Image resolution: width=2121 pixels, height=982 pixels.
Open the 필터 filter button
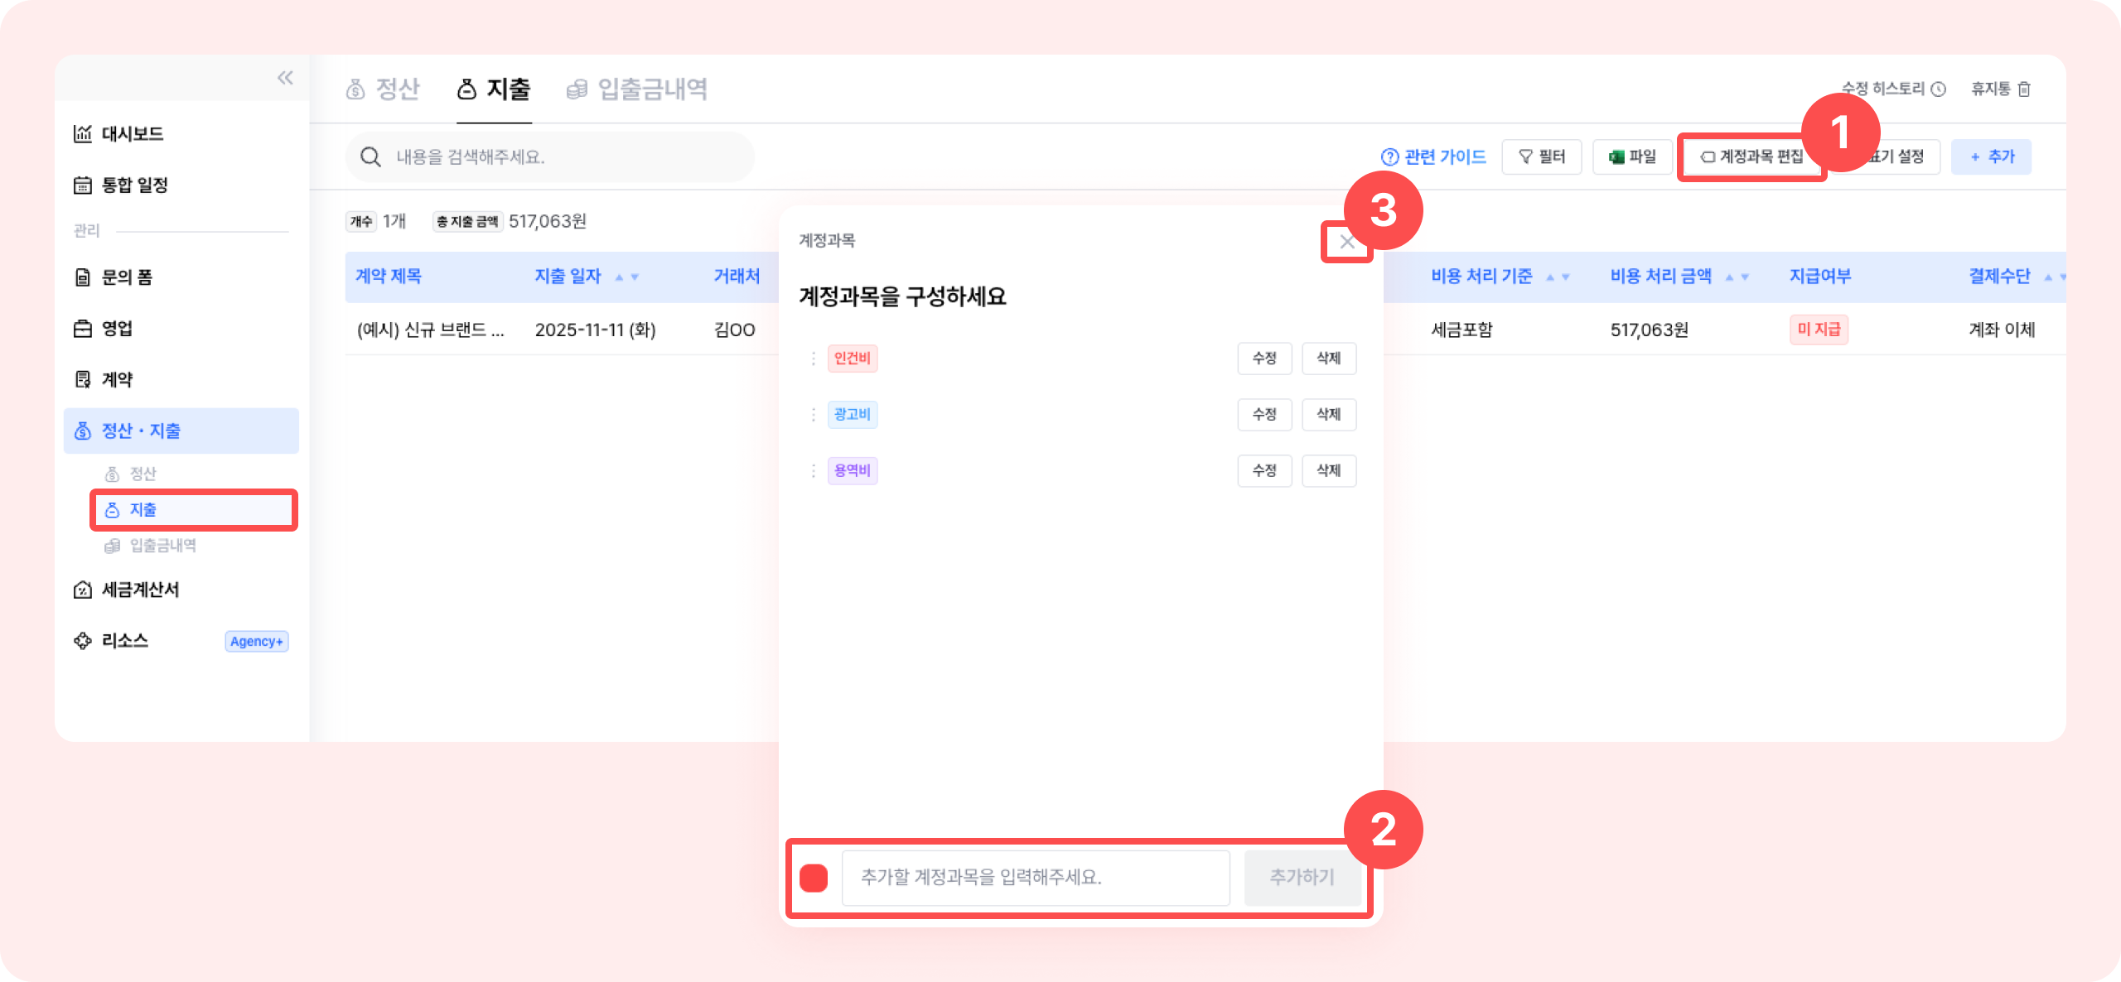tap(1541, 156)
